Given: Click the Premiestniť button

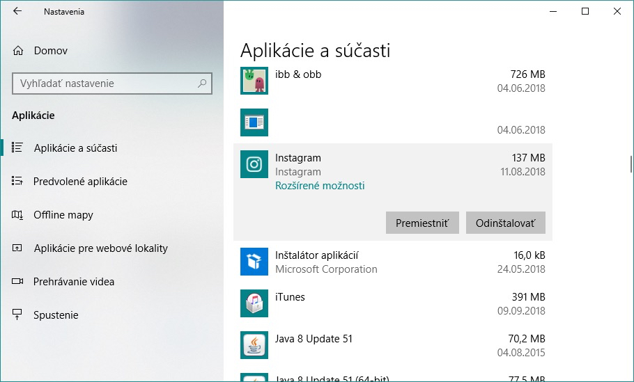Looking at the screenshot, I should tap(422, 223).
